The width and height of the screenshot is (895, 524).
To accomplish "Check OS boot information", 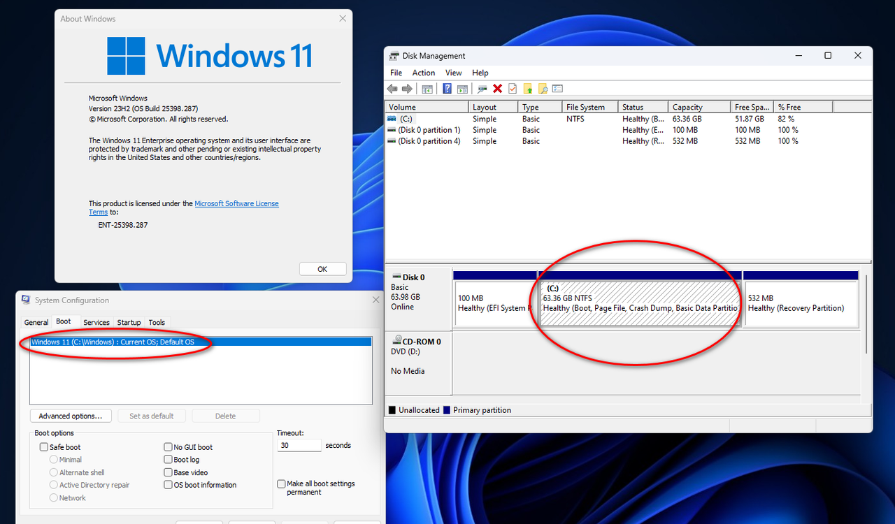I will click(169, 485).
